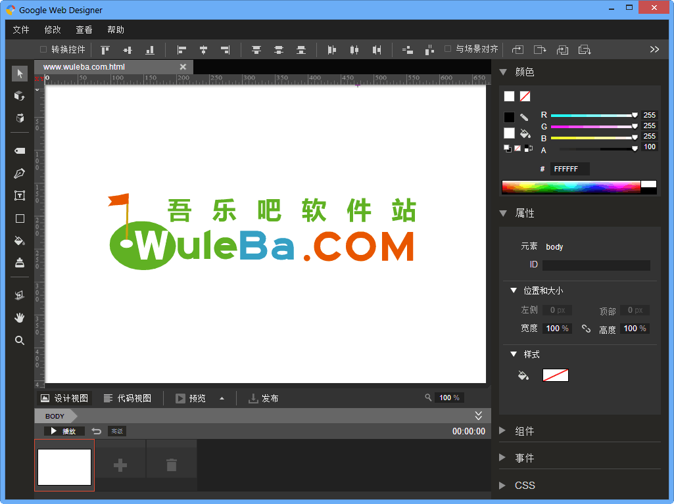Viewport: 674px width, 504px height.
Task: Collapse the 样式 section
Action: [514, 354]
